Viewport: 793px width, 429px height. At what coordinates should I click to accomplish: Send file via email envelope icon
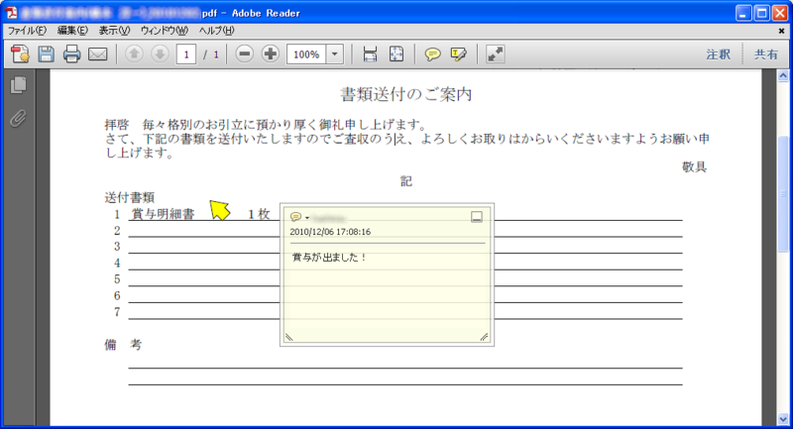[97, 54]
